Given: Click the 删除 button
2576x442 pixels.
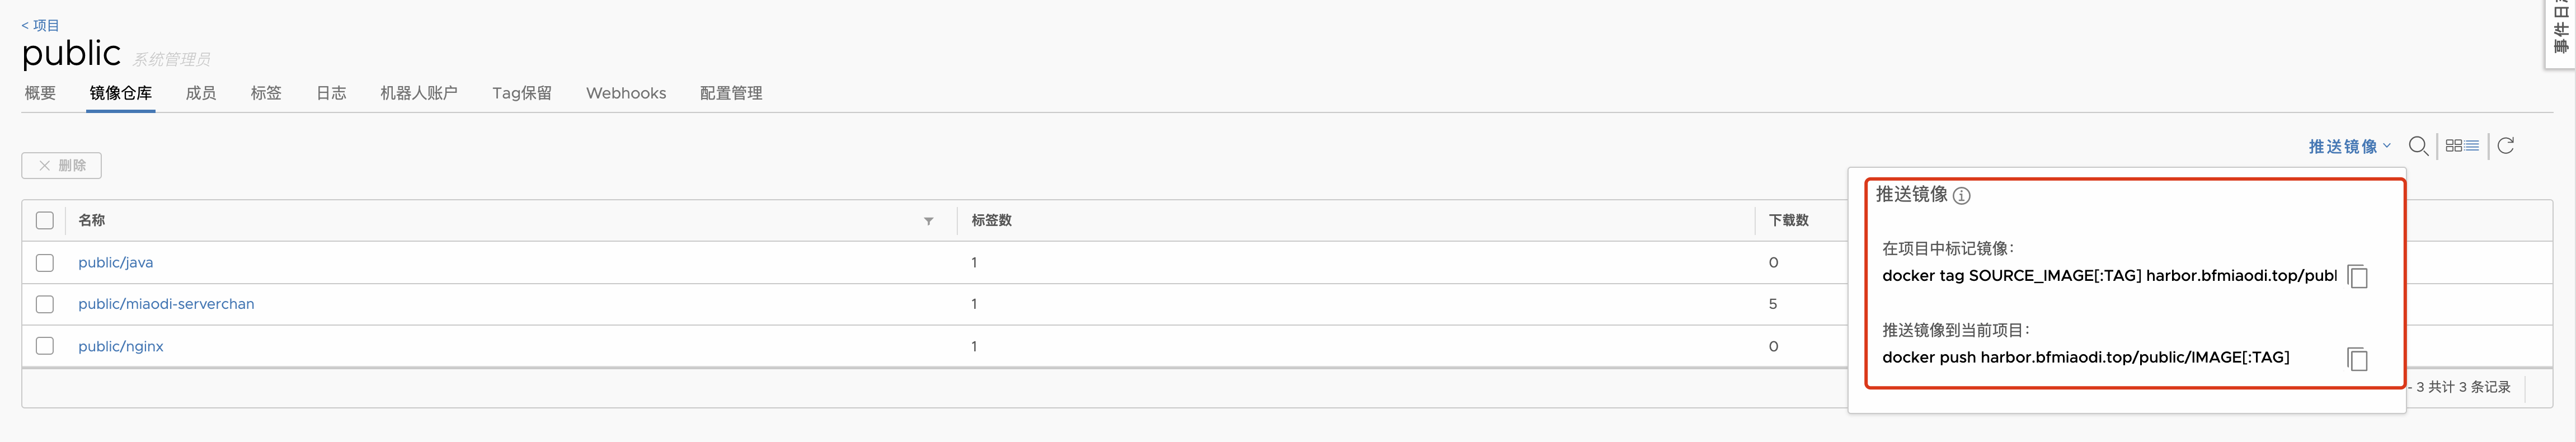Looking at the screenshot, I should tap(62, 165).
